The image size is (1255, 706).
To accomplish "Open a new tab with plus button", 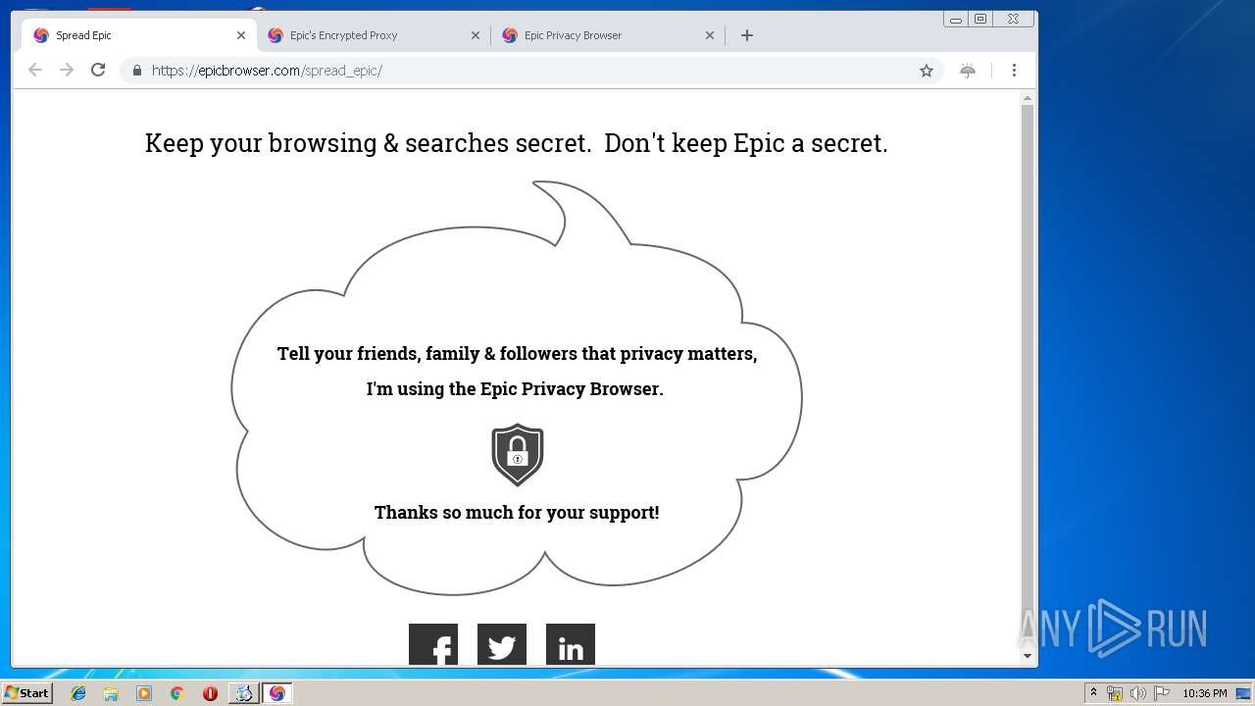I will tap(747, 35).
